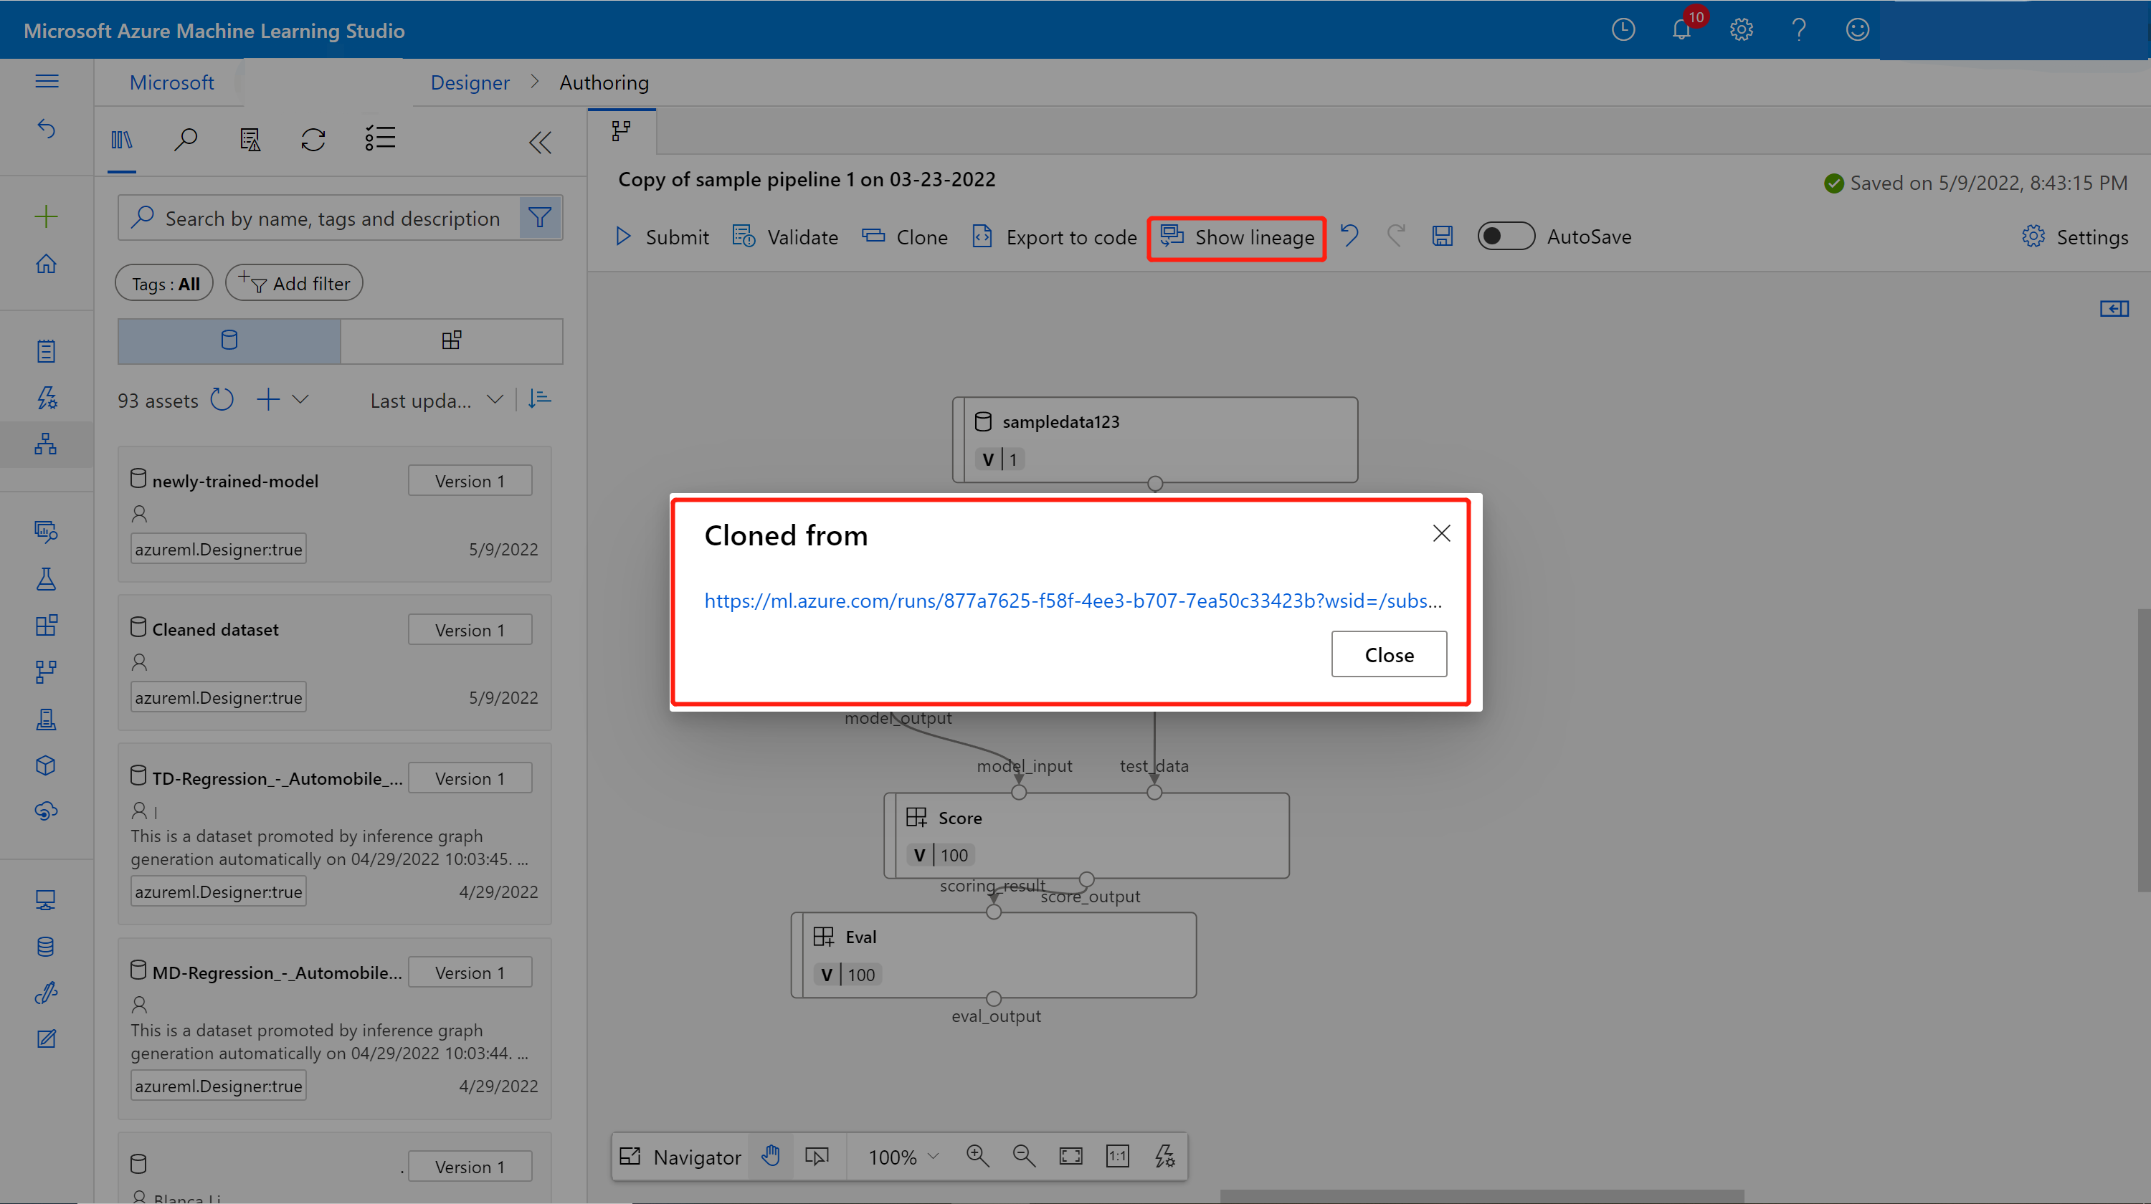Click the Show lineage toolbar button
The height and width of the screenshot is (1204, 2151).
point(1237,238)
